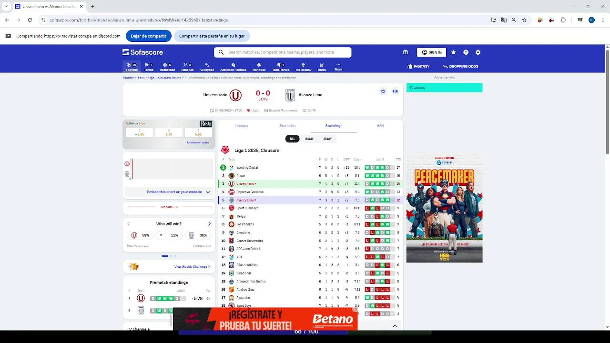Go to next Who will win card

[x=209, y=224]
